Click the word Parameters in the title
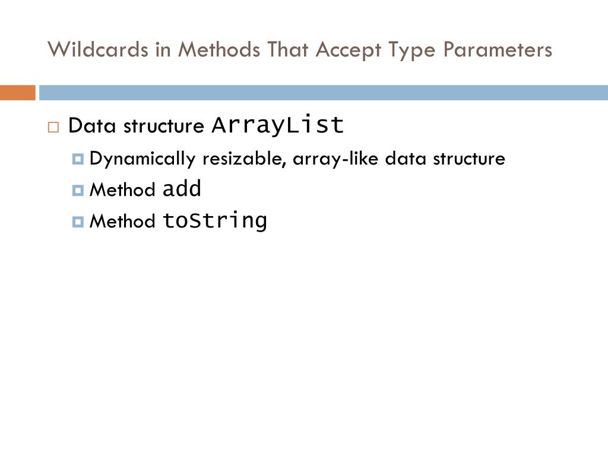The height and width of the screenshot is (456, 608). click(x=498, y=50)
